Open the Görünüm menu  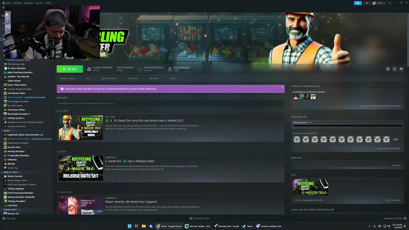click(x=18, y=3)
